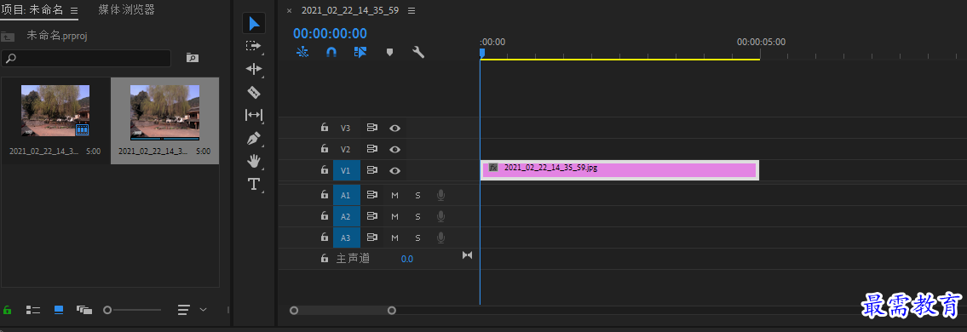967x332 pixels.
Task: Select the sequence thumbnail in project bin
Action: tap(55, 111)
